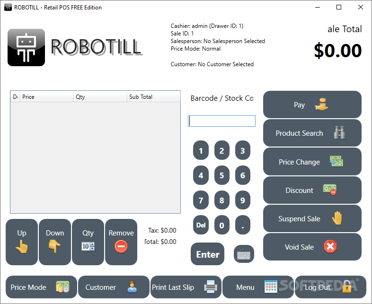Viewport: 372px width, 304px height.
Task: Tap keypad digit 5 button
Action: (x=221, y=175)
